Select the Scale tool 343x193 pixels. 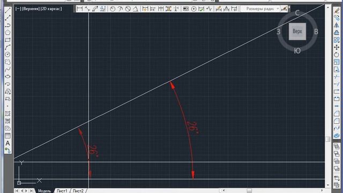coord(337,62)
